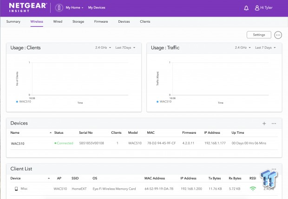The image size is (288, 199).
Task: Click the Netgear Insight logo
Action: point(28,7)
